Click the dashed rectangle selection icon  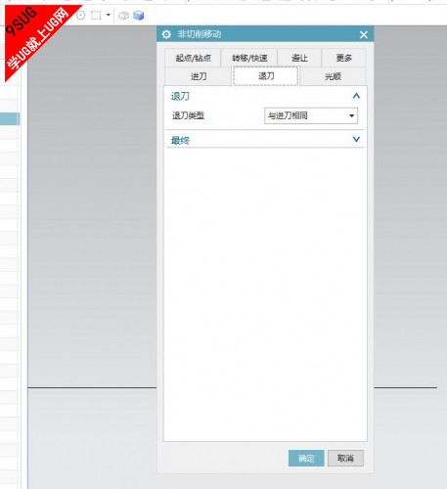96,16
